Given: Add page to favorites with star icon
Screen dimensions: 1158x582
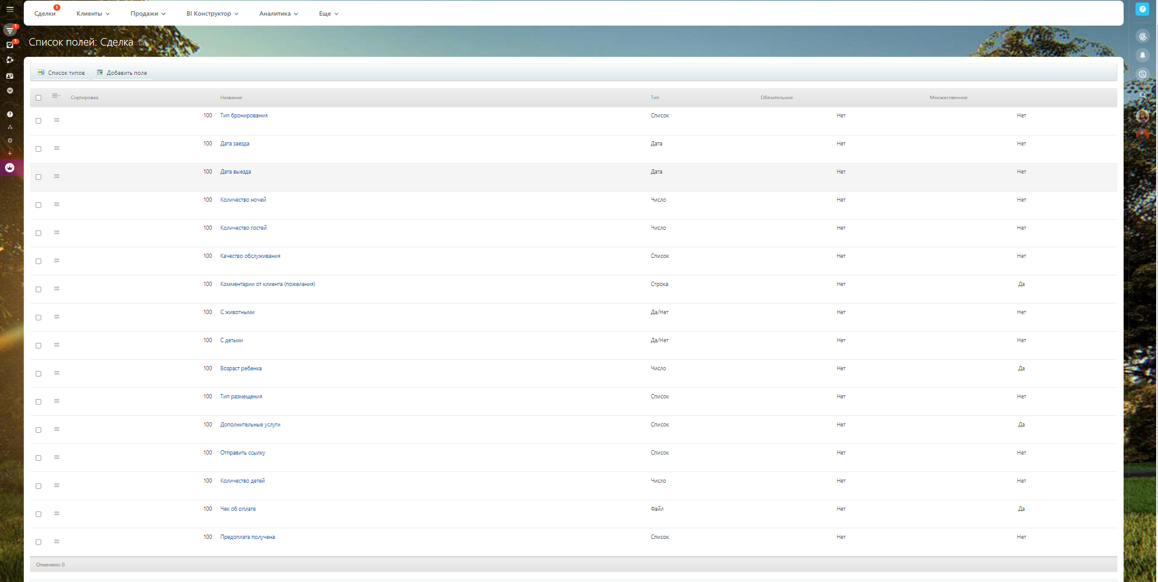Looking at the screenshot, I should [143, 42].
